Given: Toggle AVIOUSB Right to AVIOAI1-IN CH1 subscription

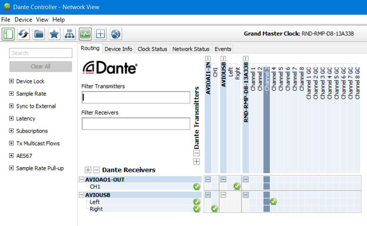Looking at the screenshot, I should (214, 209).
